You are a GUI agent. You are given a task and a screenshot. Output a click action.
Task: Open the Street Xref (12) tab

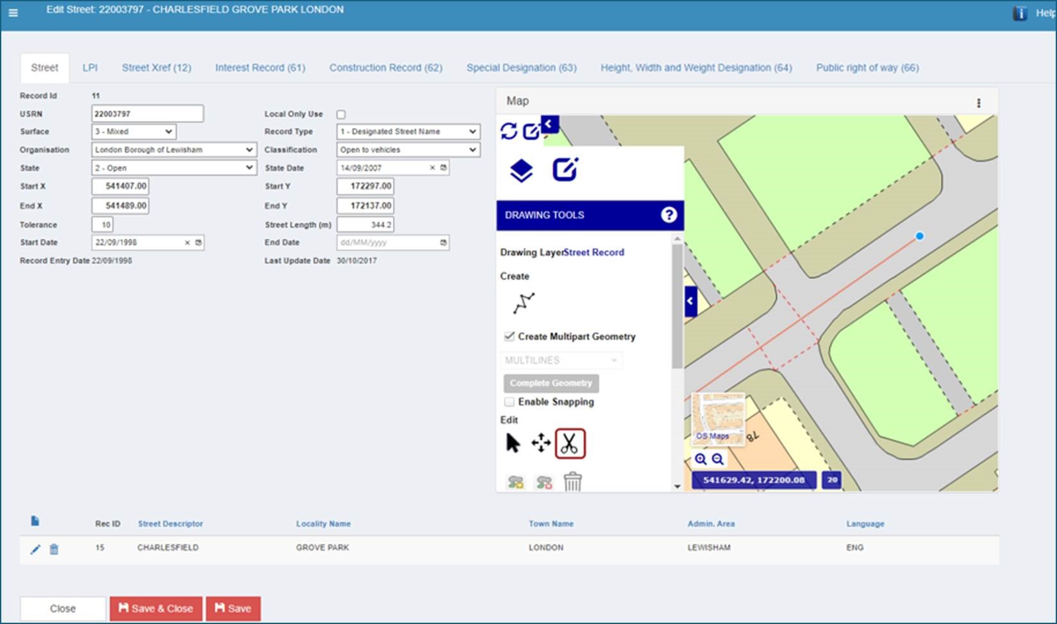(156, 68)
